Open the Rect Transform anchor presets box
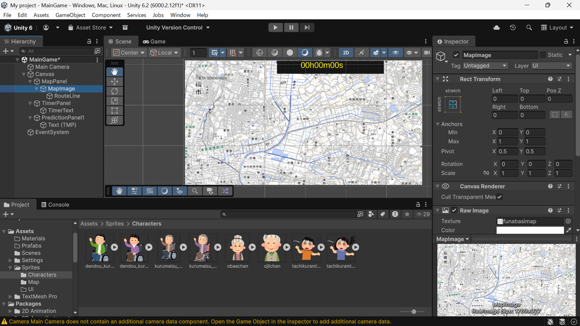Image resolution: width=580 pixels, height=326 pixels. click(x=453, y=105)
